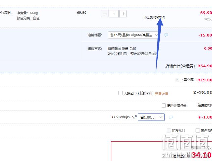Open the 店铺优惠 discount dropdown
This screenshot has width=212, height=161.
[133, 35]
